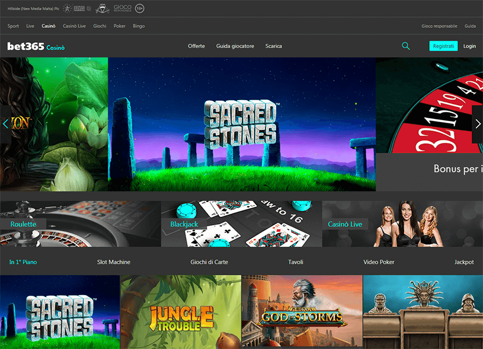Open the Roulette category tile
Image resolution: width=483 pixels, height=349 pixels.
point(81,224)
